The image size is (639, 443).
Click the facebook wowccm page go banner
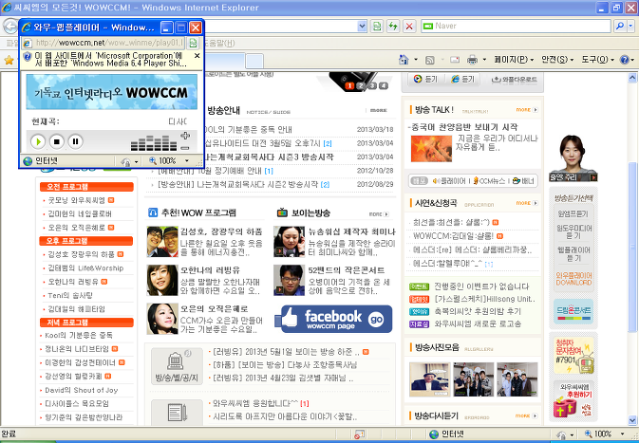click(x=333, y=320)
